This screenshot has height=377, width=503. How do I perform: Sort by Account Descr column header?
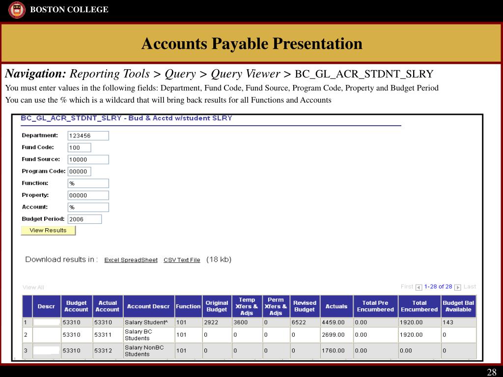click(x=148, y=306)
